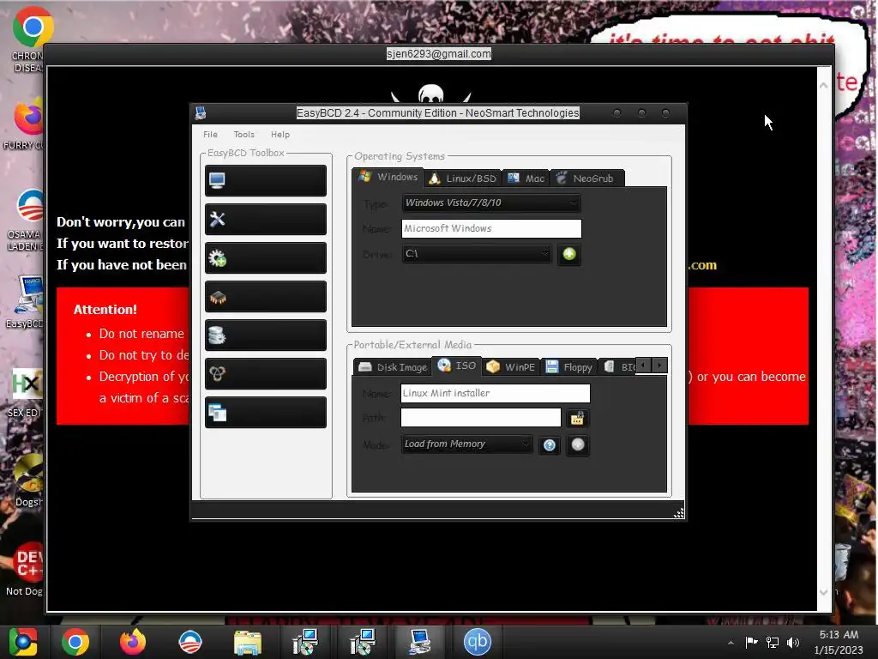Click the volume speaker icon in system tray
The width and height of the screenshot is (878, 659).
click(793, 643)
